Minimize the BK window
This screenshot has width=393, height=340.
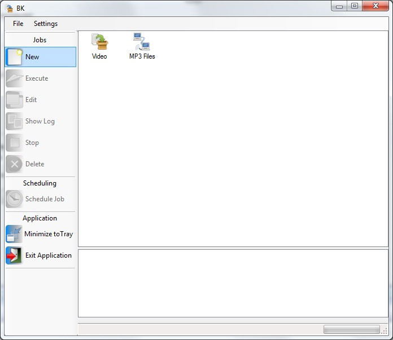(339, 6)
